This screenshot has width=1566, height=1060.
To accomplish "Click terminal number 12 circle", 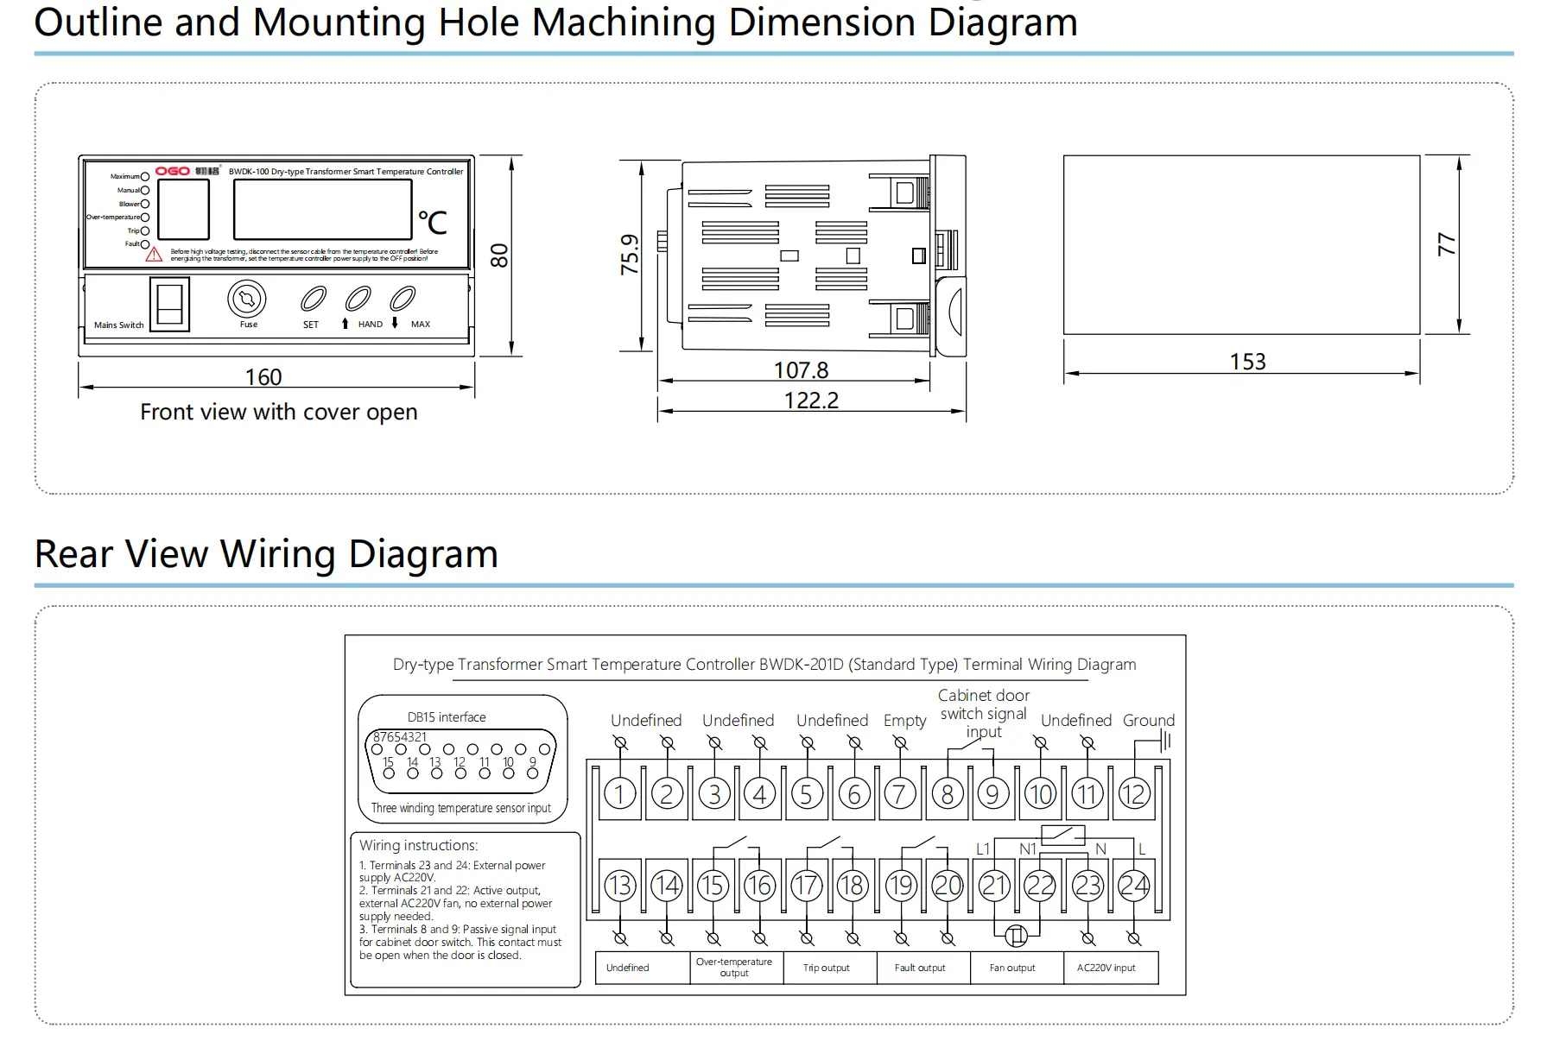I will tap(1133, 793).
